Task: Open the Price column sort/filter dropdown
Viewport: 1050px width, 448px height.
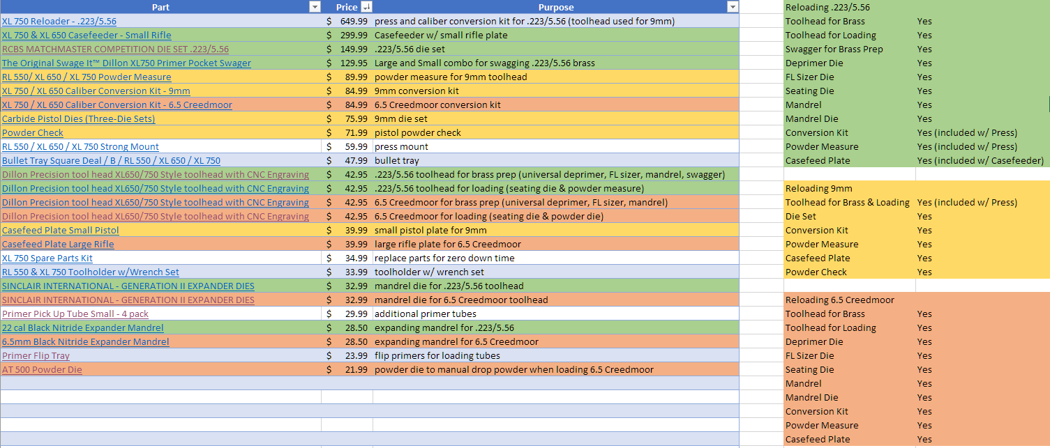Action: (366, 7)
